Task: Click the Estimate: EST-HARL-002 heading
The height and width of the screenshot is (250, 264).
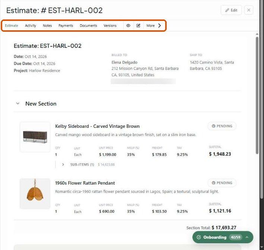Action: (x=48, y=46)
